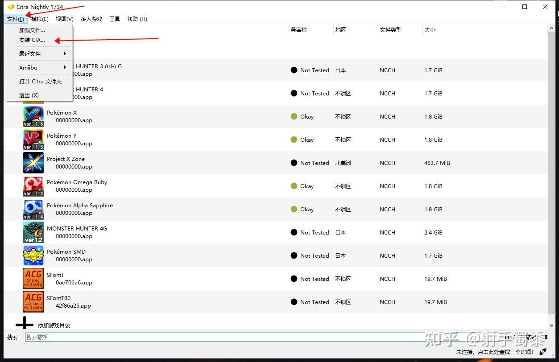The height and width of the screenshot is (362, 559).
Task: Click the MONSTER HUNTER 4G icon
Action: (x=33, y=232)
